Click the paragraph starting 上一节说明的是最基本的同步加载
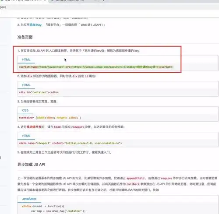This screenshot has width=219, height=214. [x=117, y=184]
